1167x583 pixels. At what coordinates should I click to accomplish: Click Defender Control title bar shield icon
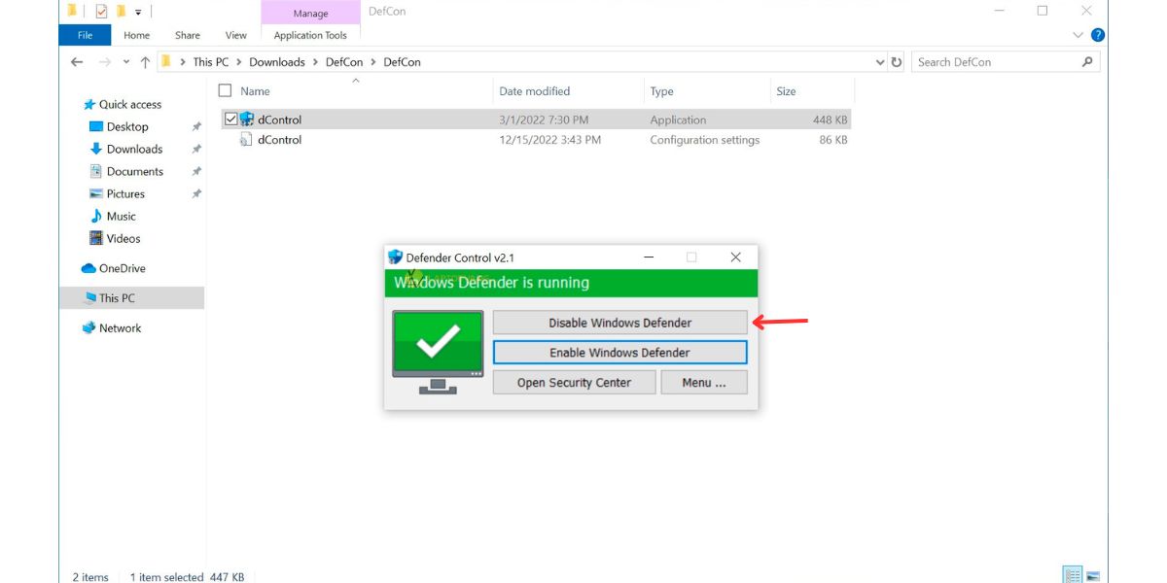pos(395,257)
